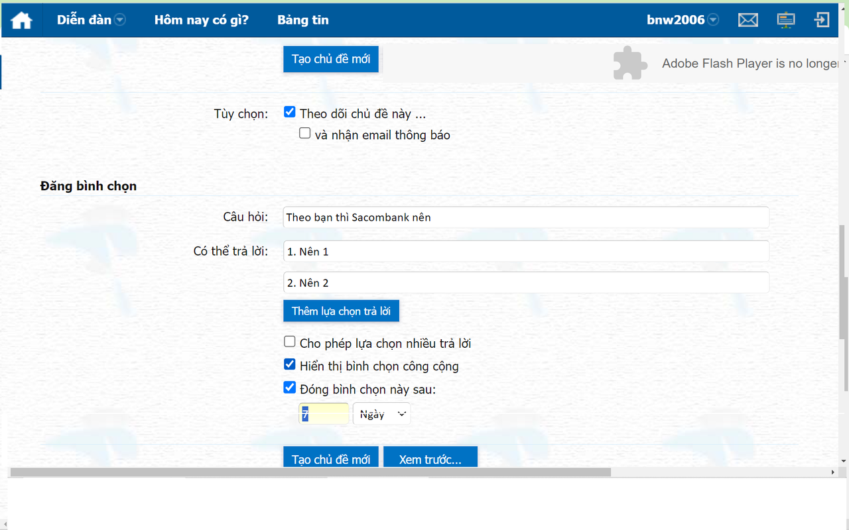849x530 pixels.
Task: Click the horizontal scrollbar right arrow
Action: [x=834, y=472]
